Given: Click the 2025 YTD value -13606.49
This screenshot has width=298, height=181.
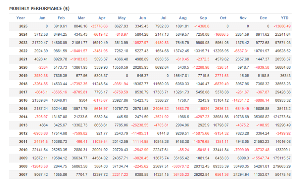Looking at the screenshot, I should pyautogui.click(x=281, y=26).
